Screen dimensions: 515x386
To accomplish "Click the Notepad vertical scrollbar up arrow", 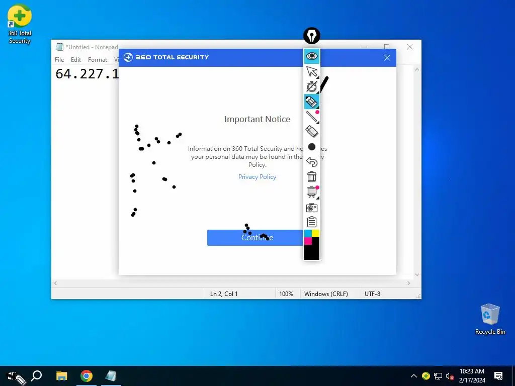I will tap(417, 69).
